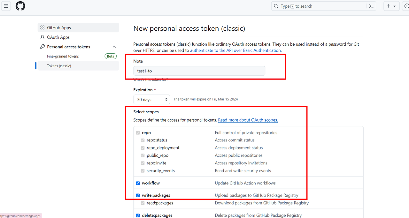Click the Note text field

coord(199,71)
